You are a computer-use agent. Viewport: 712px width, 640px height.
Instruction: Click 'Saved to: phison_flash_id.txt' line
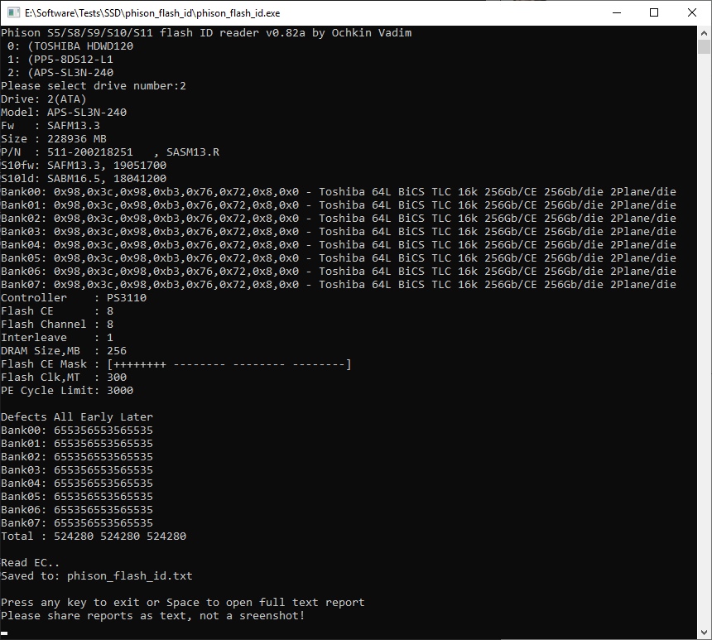[97, 576]
